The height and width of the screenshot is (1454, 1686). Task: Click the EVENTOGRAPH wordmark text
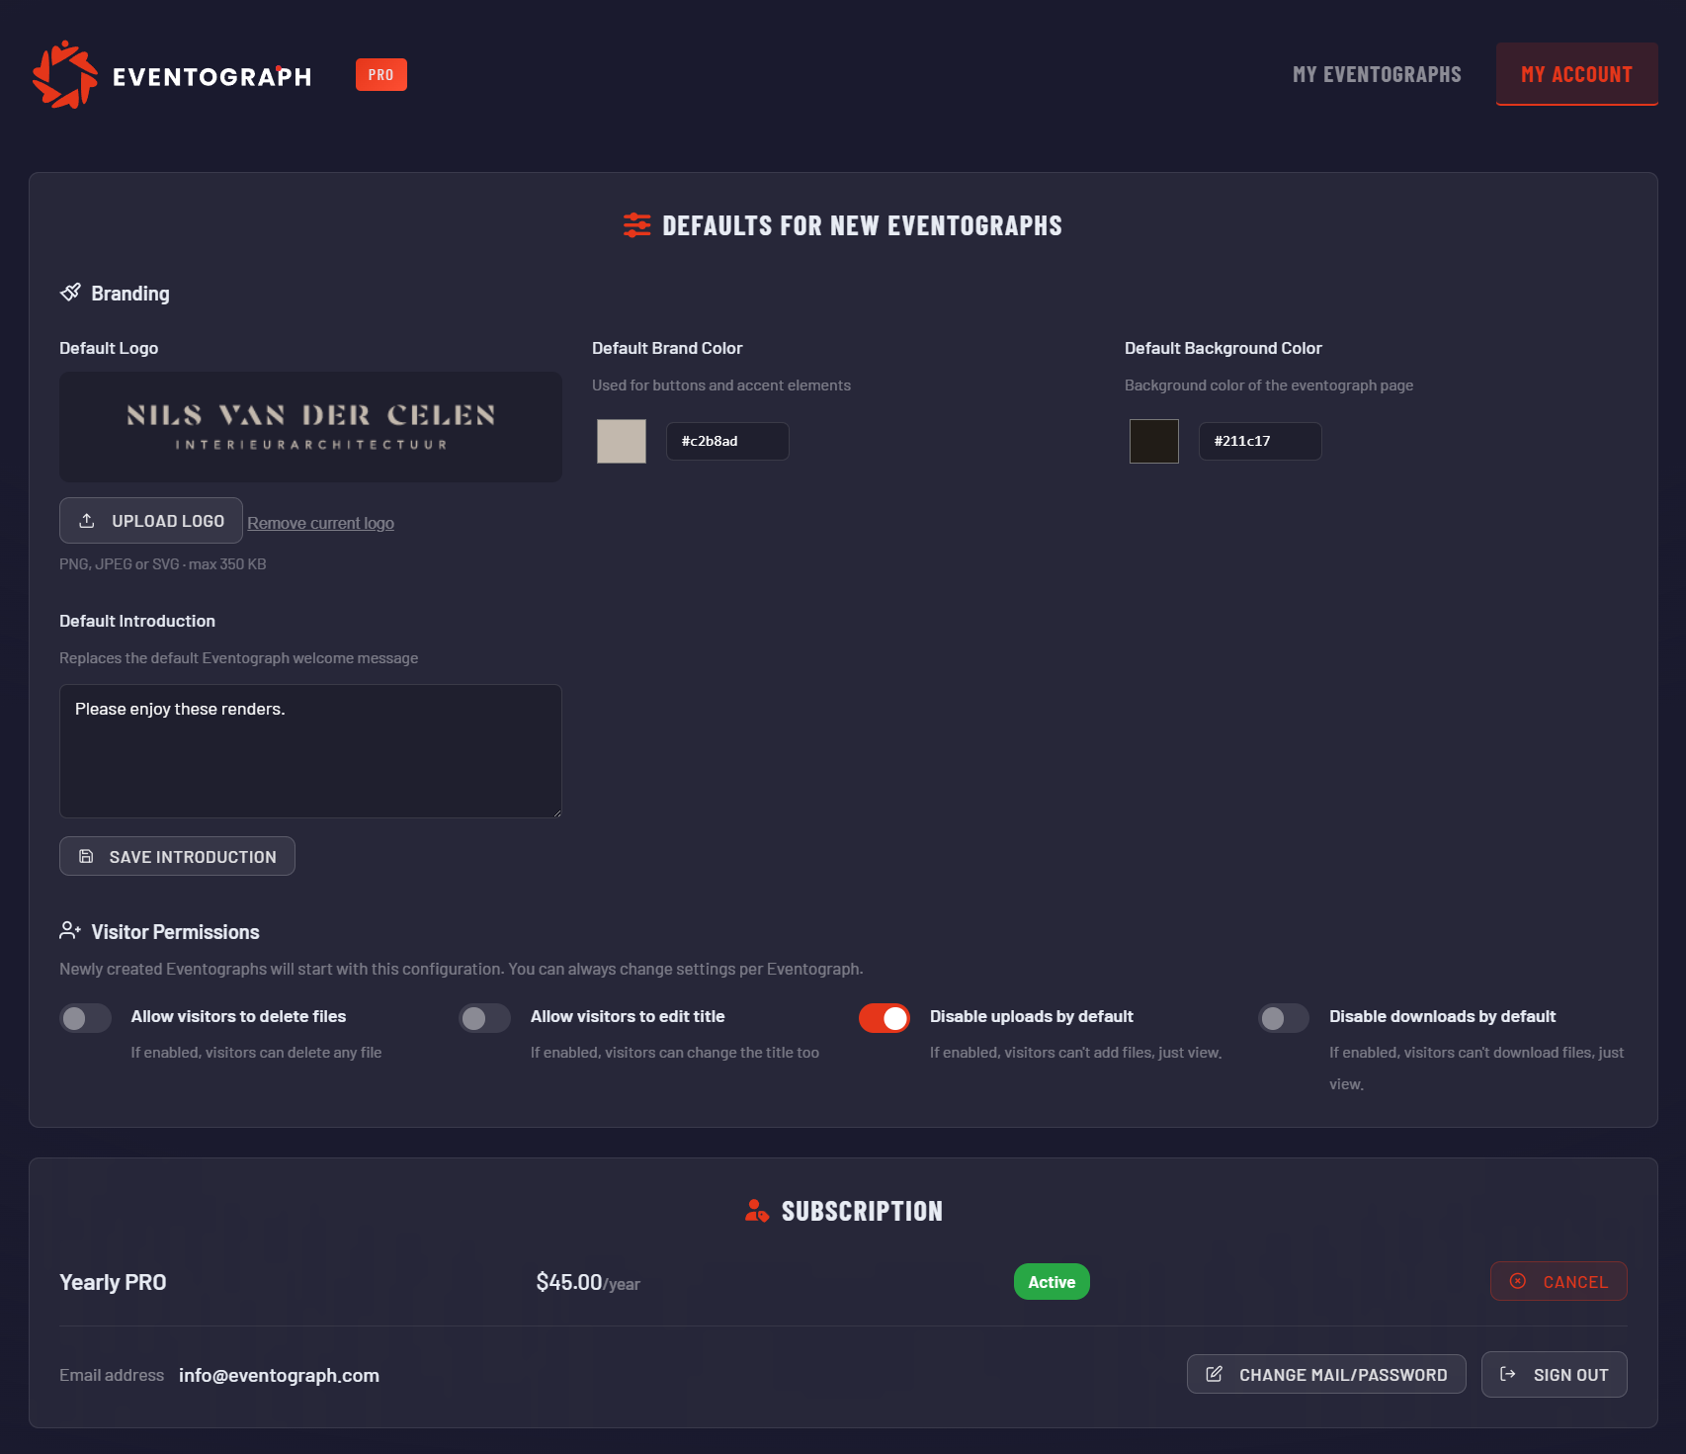(x=211, y=76)
